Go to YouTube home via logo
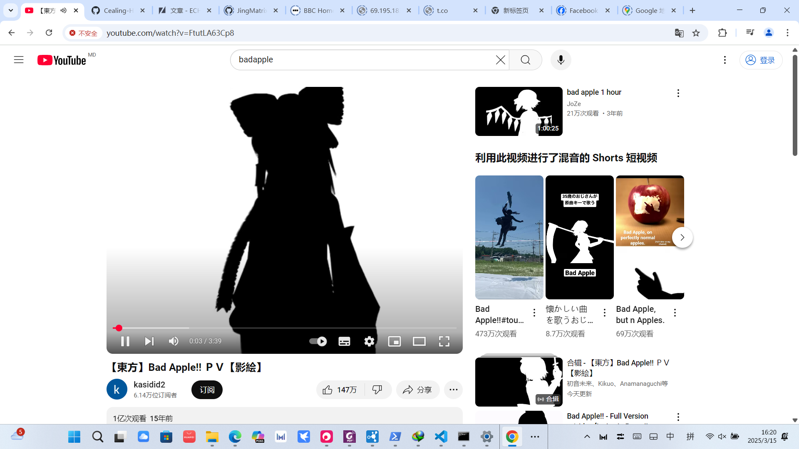 coord(62,60)
